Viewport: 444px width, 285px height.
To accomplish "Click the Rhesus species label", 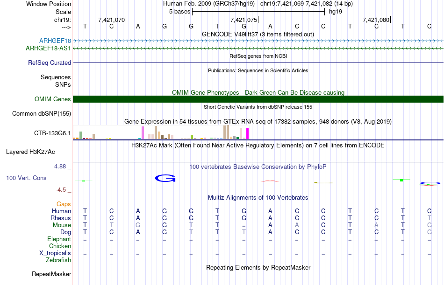I will click(x=61, y=218).
